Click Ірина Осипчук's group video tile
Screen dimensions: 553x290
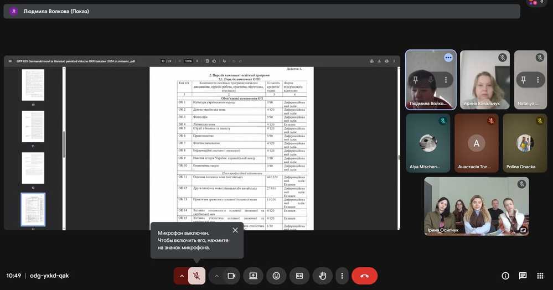tap(476, 206)
